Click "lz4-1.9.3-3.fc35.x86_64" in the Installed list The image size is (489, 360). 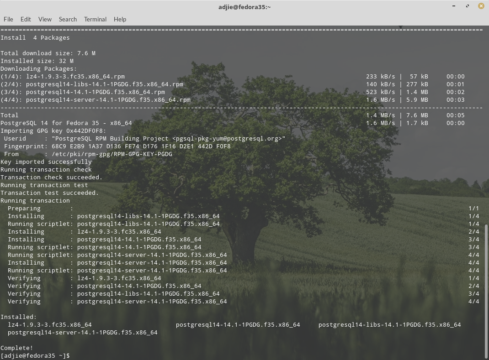50,325
